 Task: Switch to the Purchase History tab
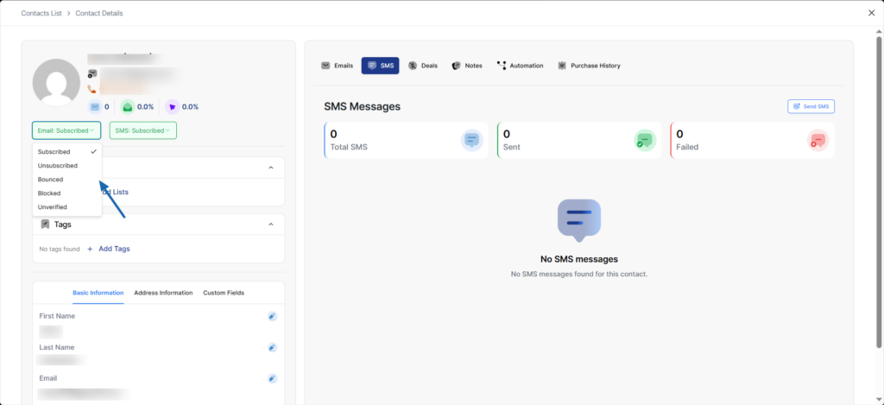(x=589, y=66)
